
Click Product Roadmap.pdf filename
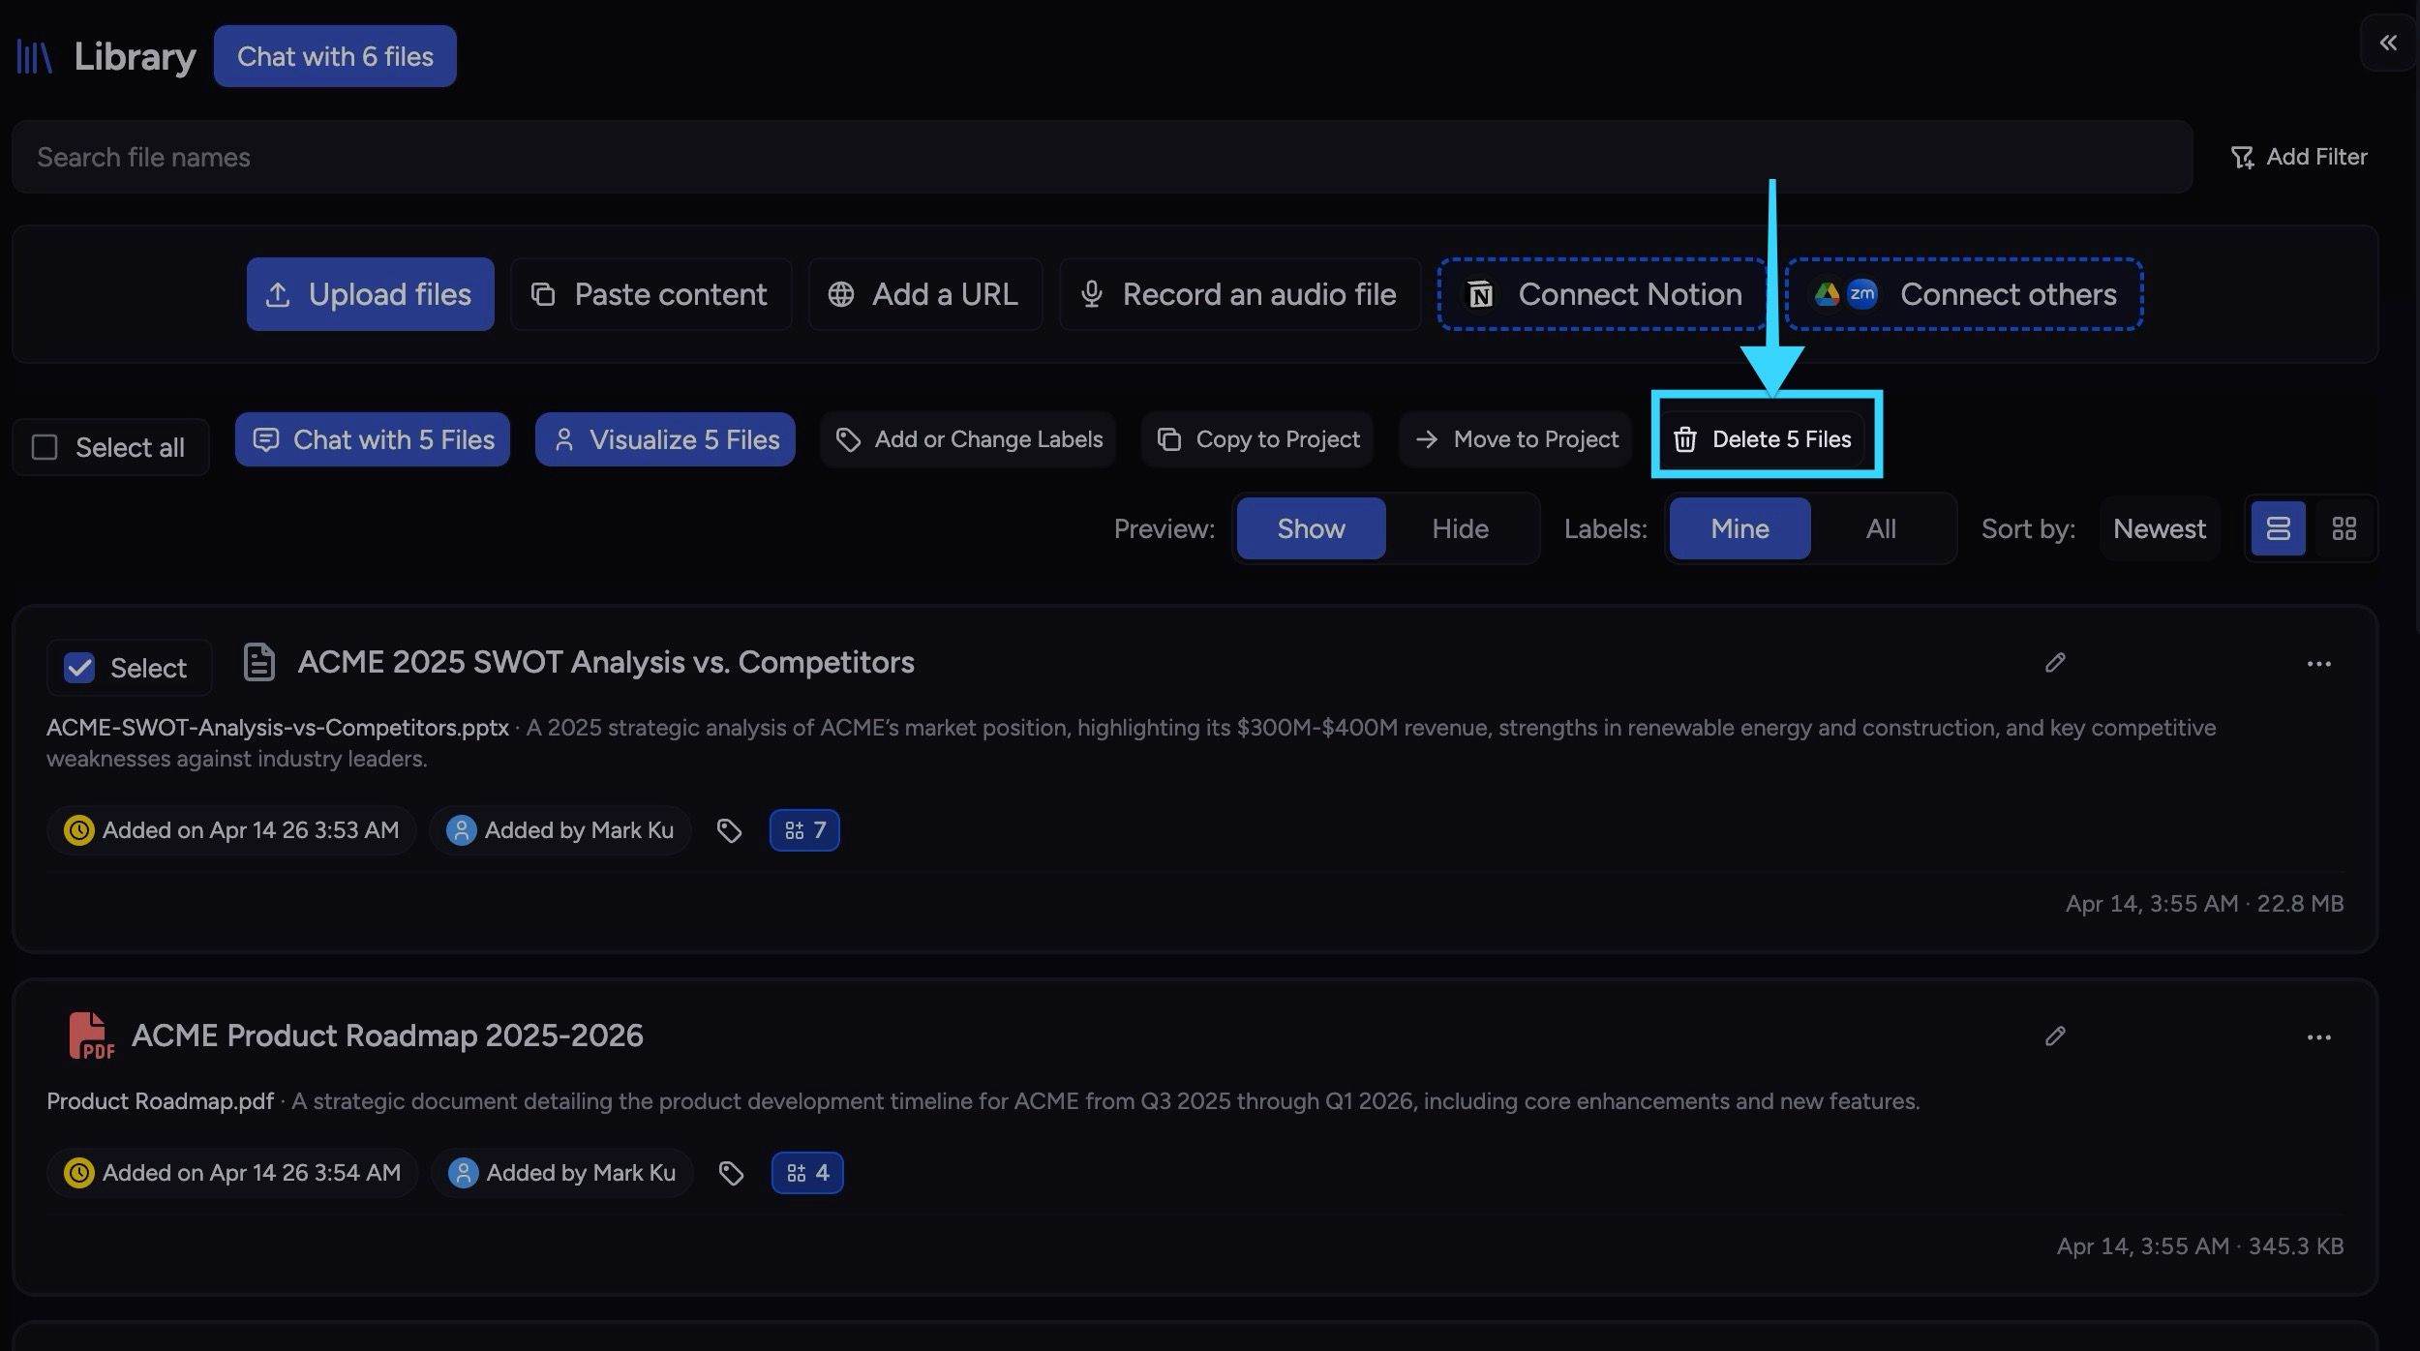click(x=161, y=1101)
